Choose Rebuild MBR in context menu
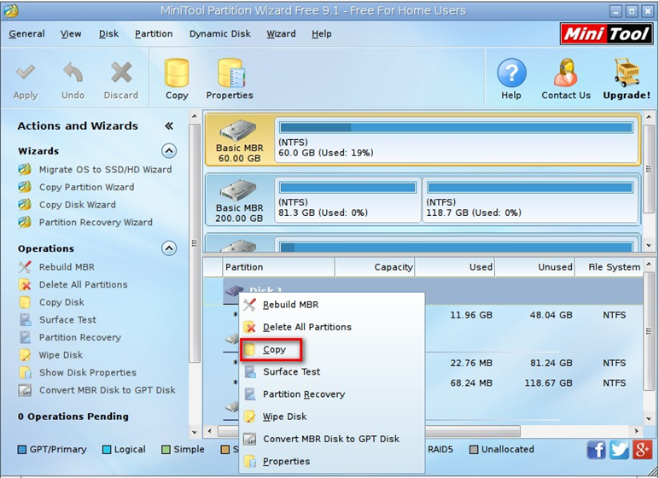The image size is (659, 478). [332, 305]
